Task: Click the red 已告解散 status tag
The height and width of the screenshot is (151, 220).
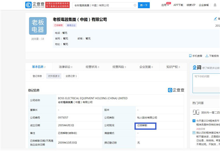Action: 58,25
